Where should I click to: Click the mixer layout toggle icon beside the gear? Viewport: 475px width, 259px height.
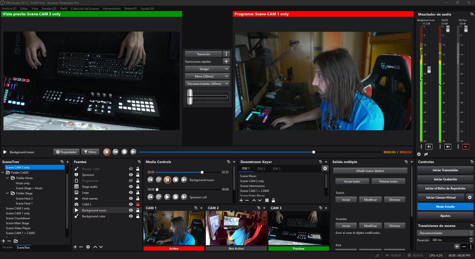click(x=426, y=154)
